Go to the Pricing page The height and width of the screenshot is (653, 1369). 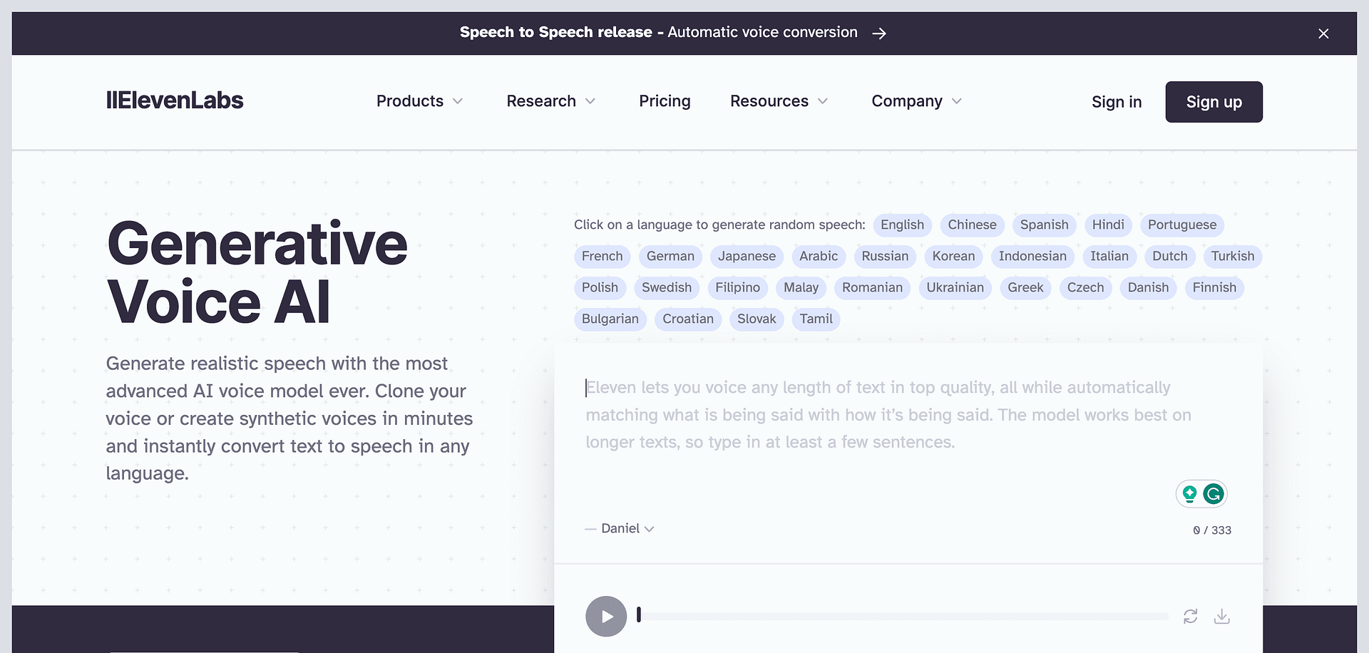coord(665,101)
